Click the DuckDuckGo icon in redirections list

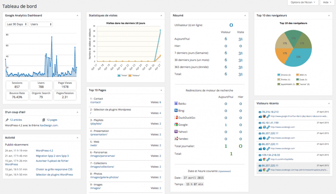point(176,118)
